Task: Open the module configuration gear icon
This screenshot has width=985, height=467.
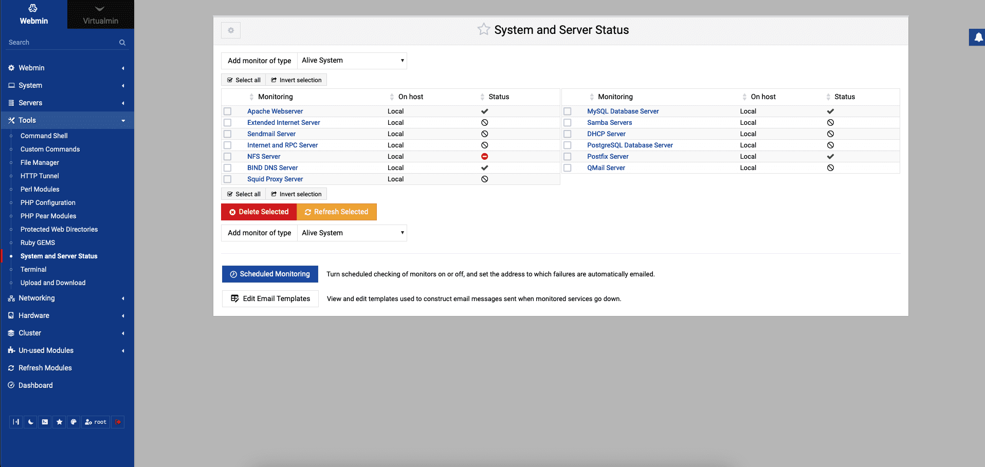Action: [231, 30]
